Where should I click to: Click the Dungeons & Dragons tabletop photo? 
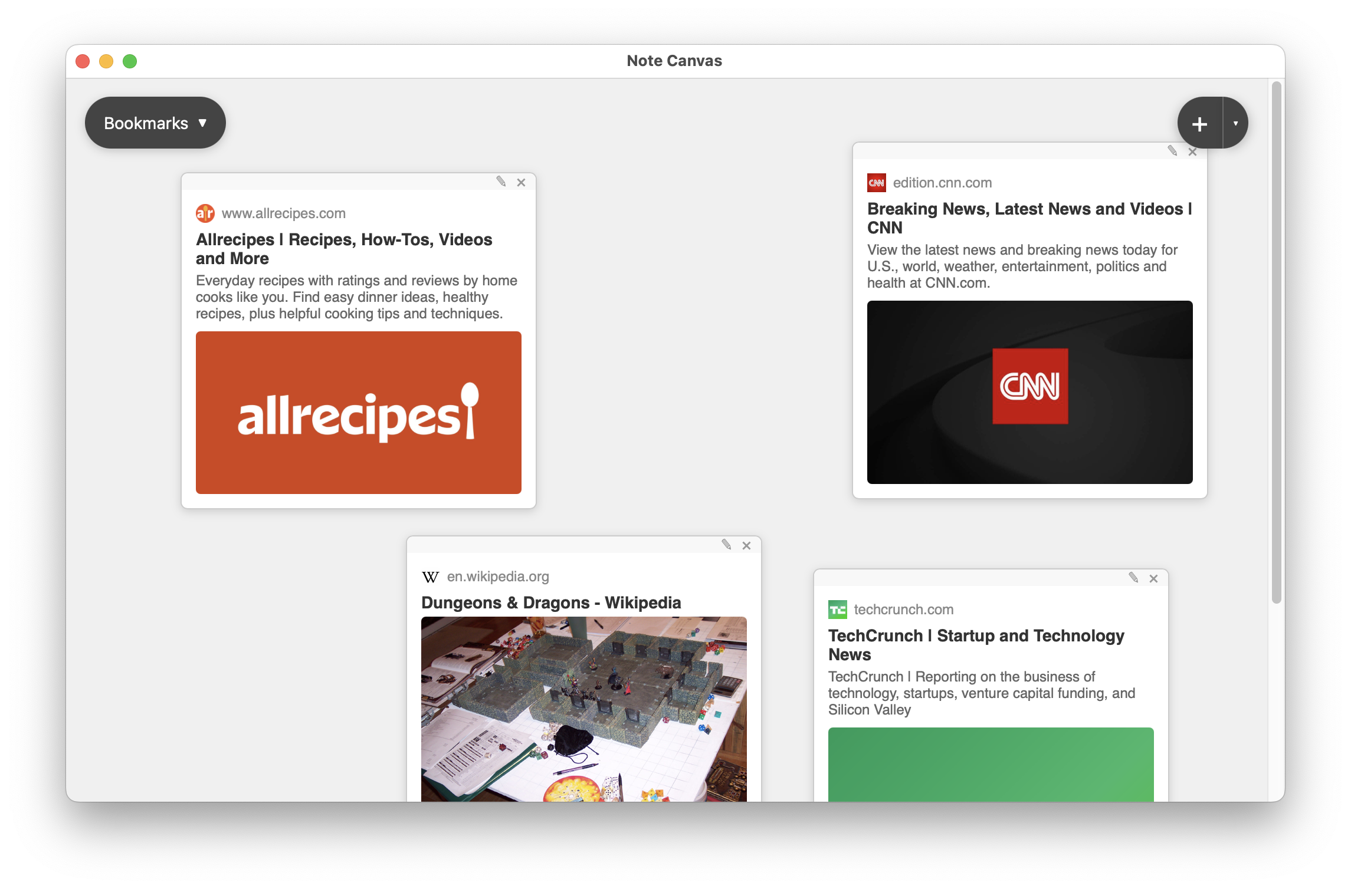click(584, 709)
